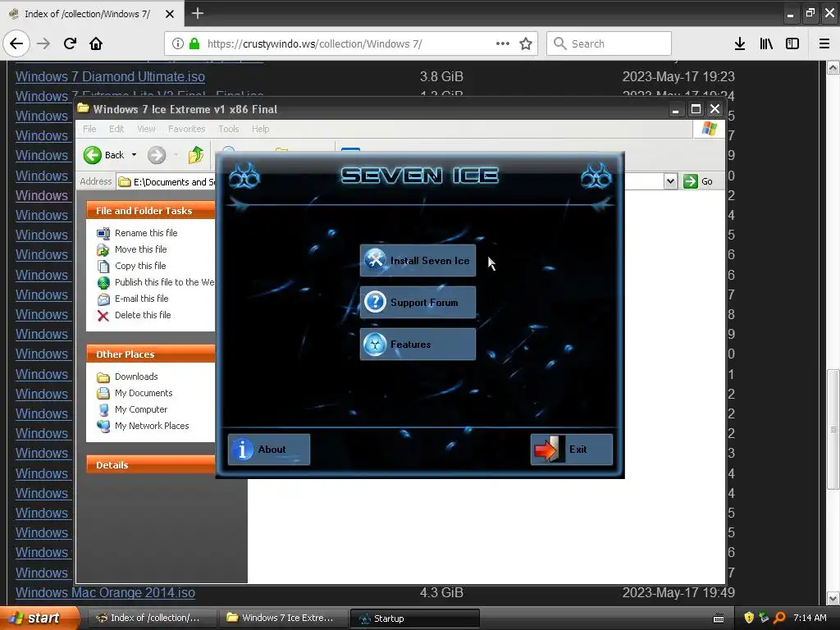Image resolution: width=840 pixels, height=630 pixels.
Task: Open the View menu in Explorer
Action: [146, 129]
